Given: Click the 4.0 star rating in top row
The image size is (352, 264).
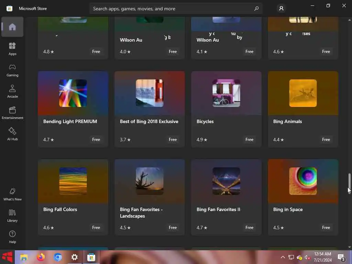Looking at the screenshot, I should [x=125, y=52].
